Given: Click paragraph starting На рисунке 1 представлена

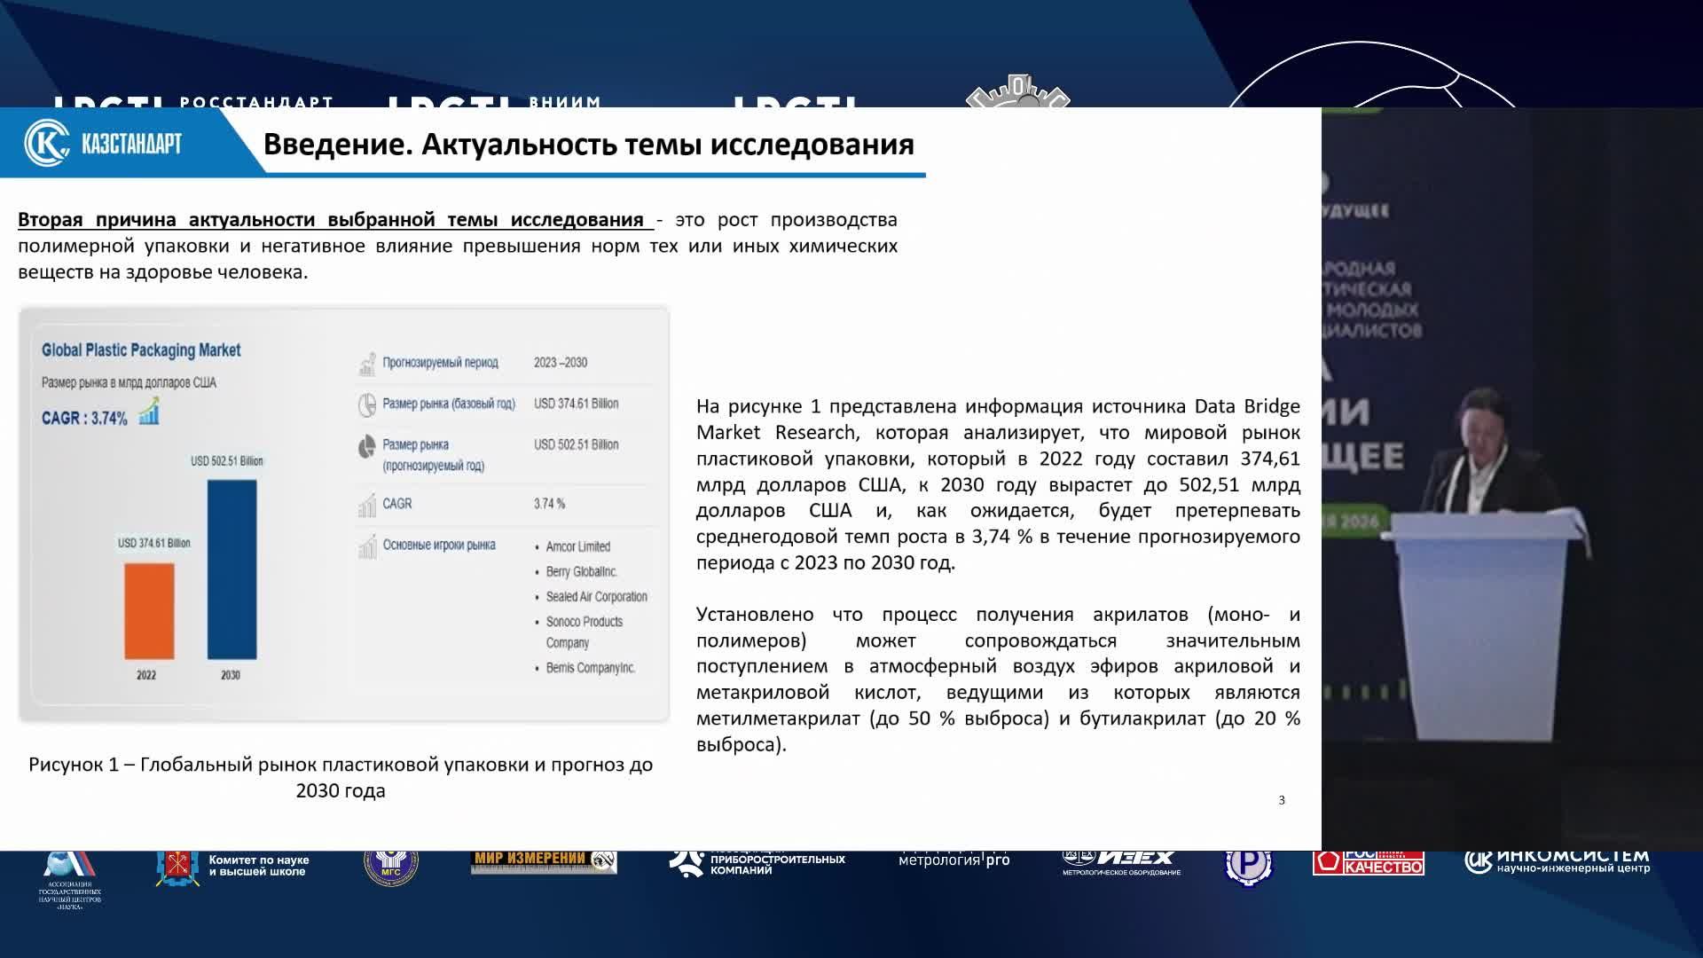Looking at the screenshot, I should pyautogui.click(x=998, y=484).
